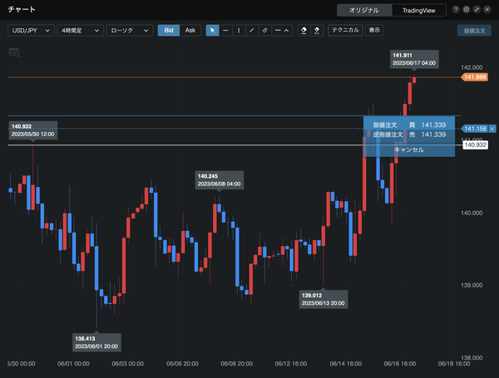Open chart settings gear icon
Viewport: 499px width, 378px height.
pyautogui.click(x=467, y=10)
